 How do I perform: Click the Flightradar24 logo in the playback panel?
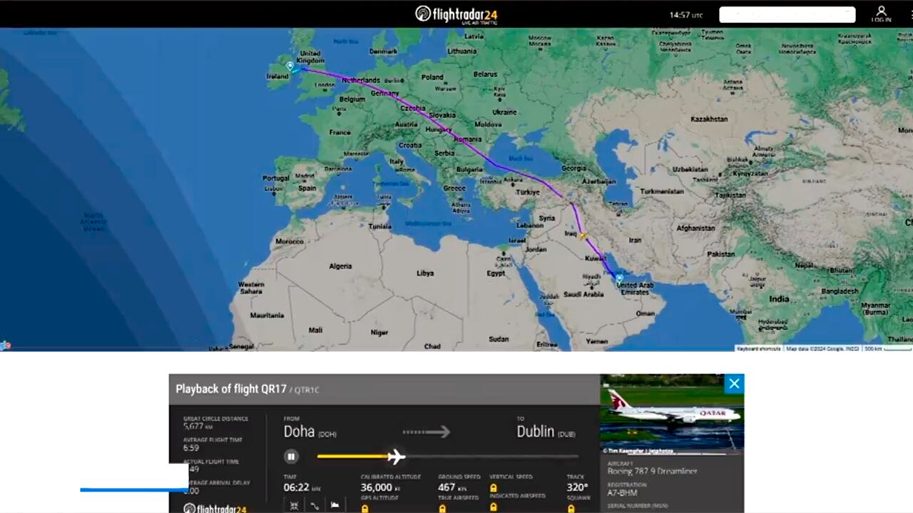click(215, 508)
